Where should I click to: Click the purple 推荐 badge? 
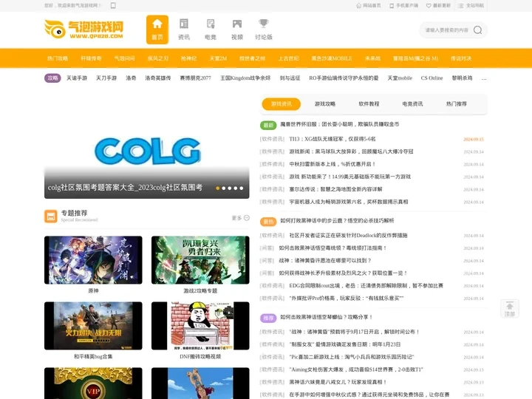coord(268,318)
